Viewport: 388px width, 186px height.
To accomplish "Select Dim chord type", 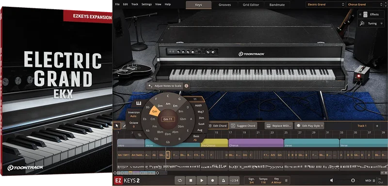I will pos(201,118).
